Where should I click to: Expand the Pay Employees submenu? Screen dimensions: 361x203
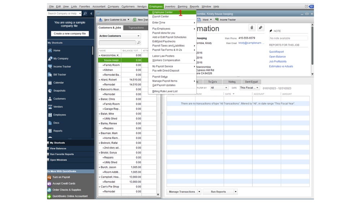pos(172,29)
